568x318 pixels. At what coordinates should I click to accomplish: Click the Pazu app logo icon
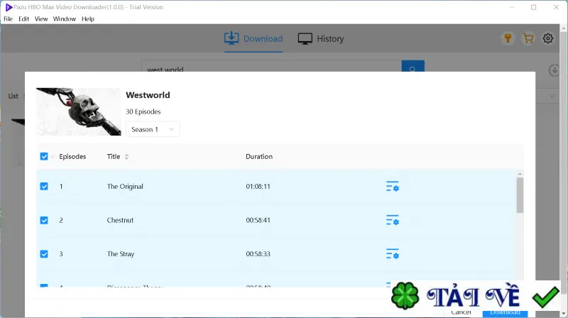[x=9, y=7]
